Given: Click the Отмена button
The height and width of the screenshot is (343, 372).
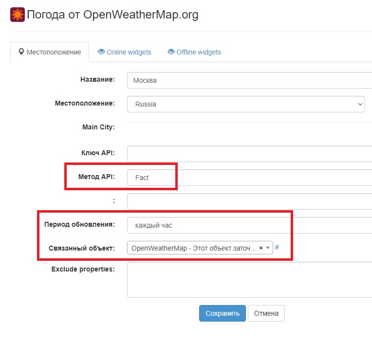Looking at the screenshot, I should [x=266, y=313].
